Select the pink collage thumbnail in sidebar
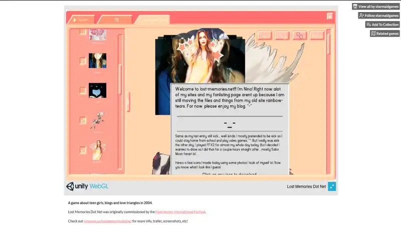This screenshot has height=225, width=401. click(x=97, y=35)
